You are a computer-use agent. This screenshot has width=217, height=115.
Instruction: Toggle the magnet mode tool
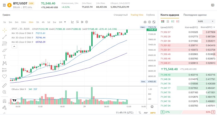pos(4,101)
